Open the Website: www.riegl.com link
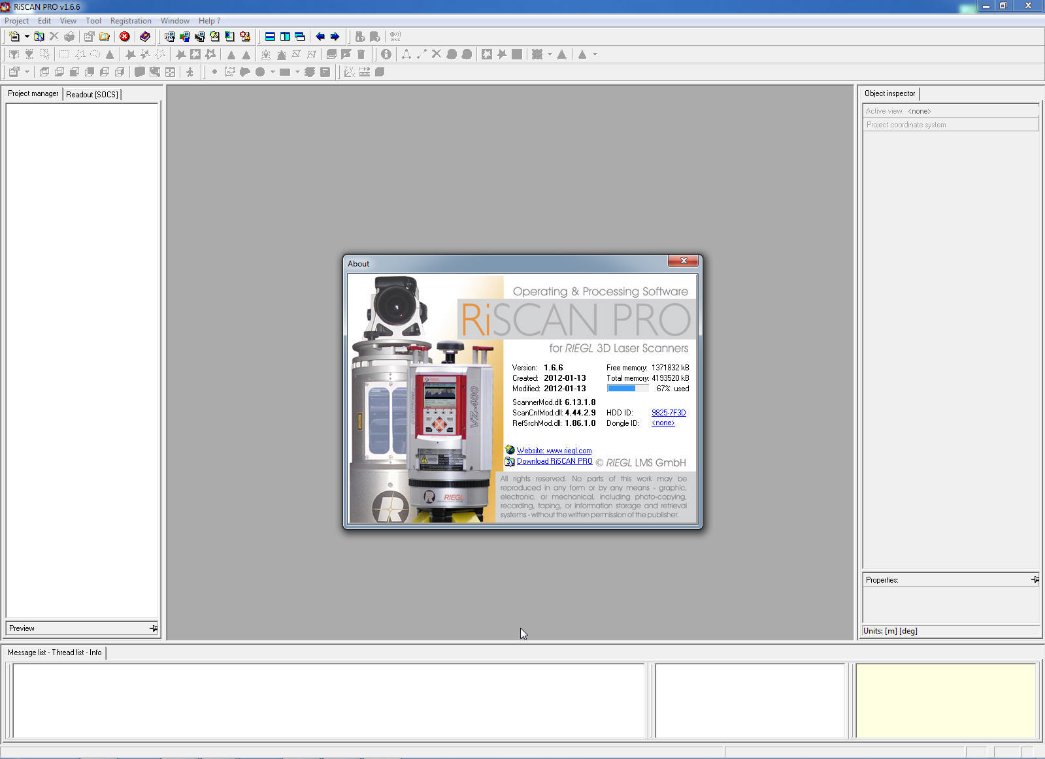The image size is (1045, 759). (x=554, y=451)
